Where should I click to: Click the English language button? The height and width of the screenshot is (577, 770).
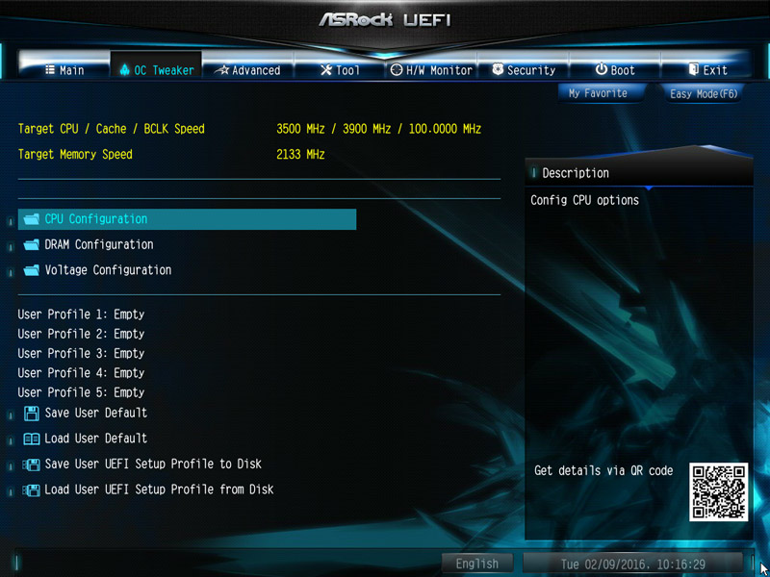tap(476, 564)
